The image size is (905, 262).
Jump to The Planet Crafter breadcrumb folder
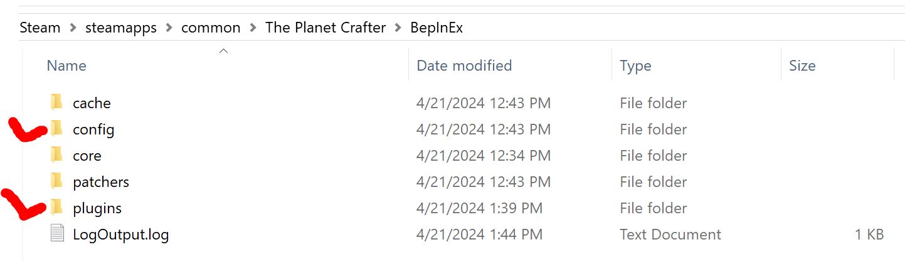click(325, 28)
